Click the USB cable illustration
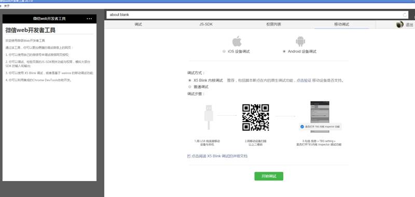The width and height of the screenshot is (415, 197). click(x=209, y=117)
